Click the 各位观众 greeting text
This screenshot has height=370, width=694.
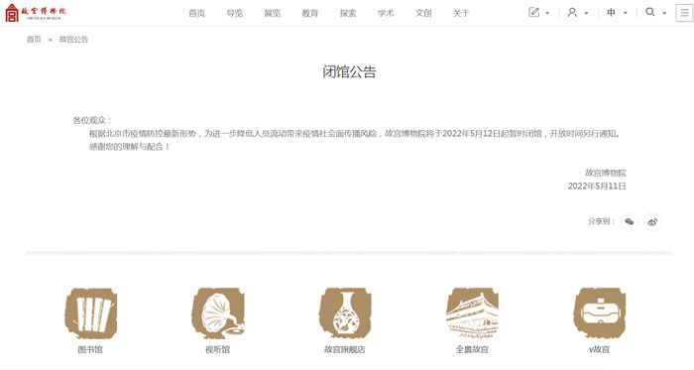click(92, 120)
